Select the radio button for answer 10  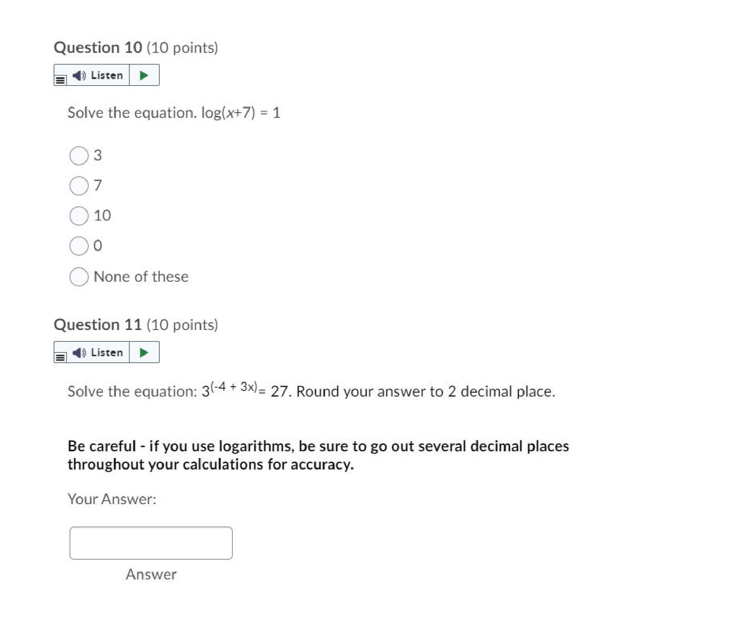click(79, 216)
